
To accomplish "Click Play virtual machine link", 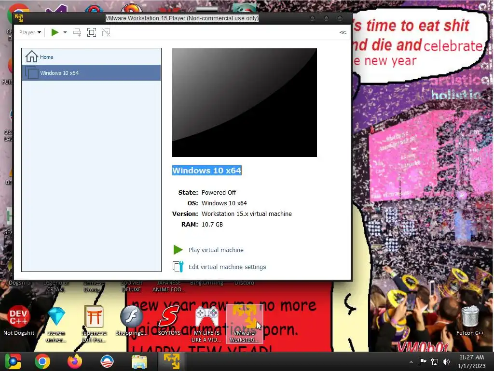I will click(x=216, y=250).
